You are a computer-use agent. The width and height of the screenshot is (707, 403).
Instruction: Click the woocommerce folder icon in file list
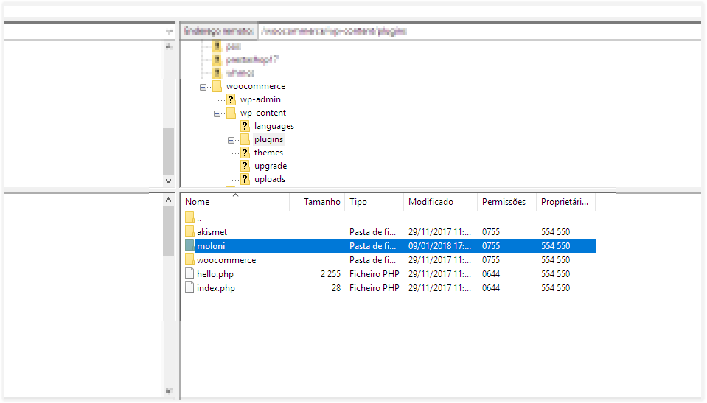[x=189, y=259]
